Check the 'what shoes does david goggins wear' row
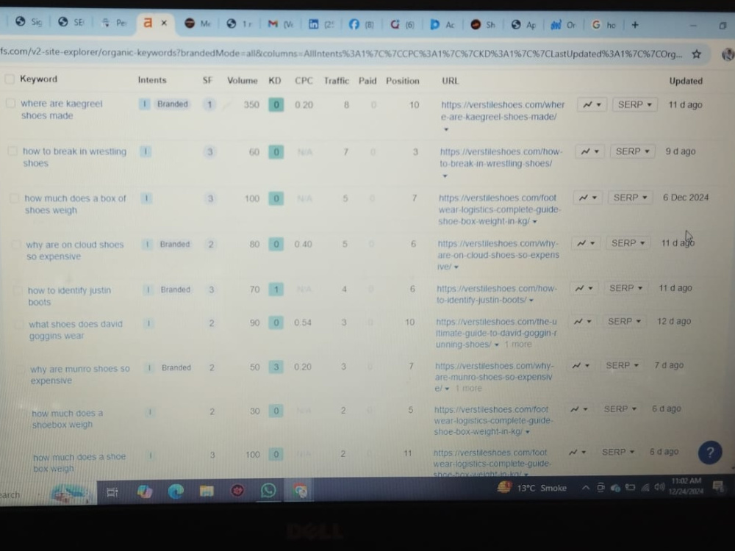The height and width of the screenshot is (551, 735). coord(19,324)
